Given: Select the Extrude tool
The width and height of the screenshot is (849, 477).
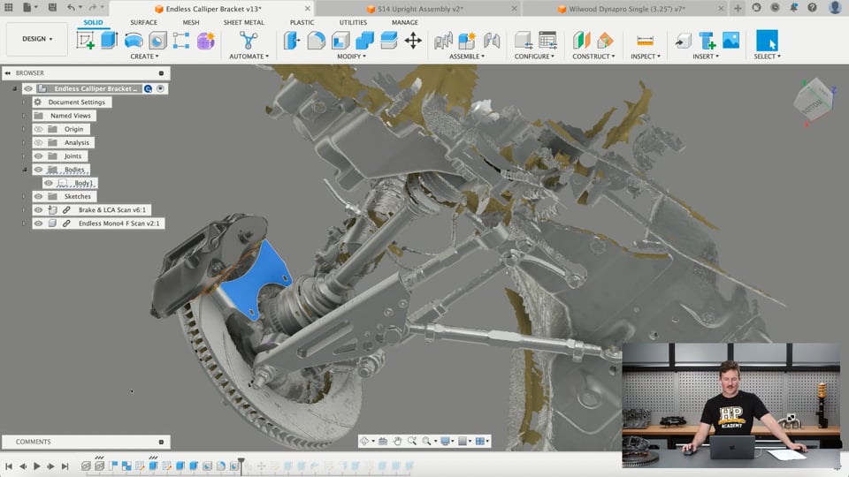Looking at the screenshot, I should pos(109,41).
